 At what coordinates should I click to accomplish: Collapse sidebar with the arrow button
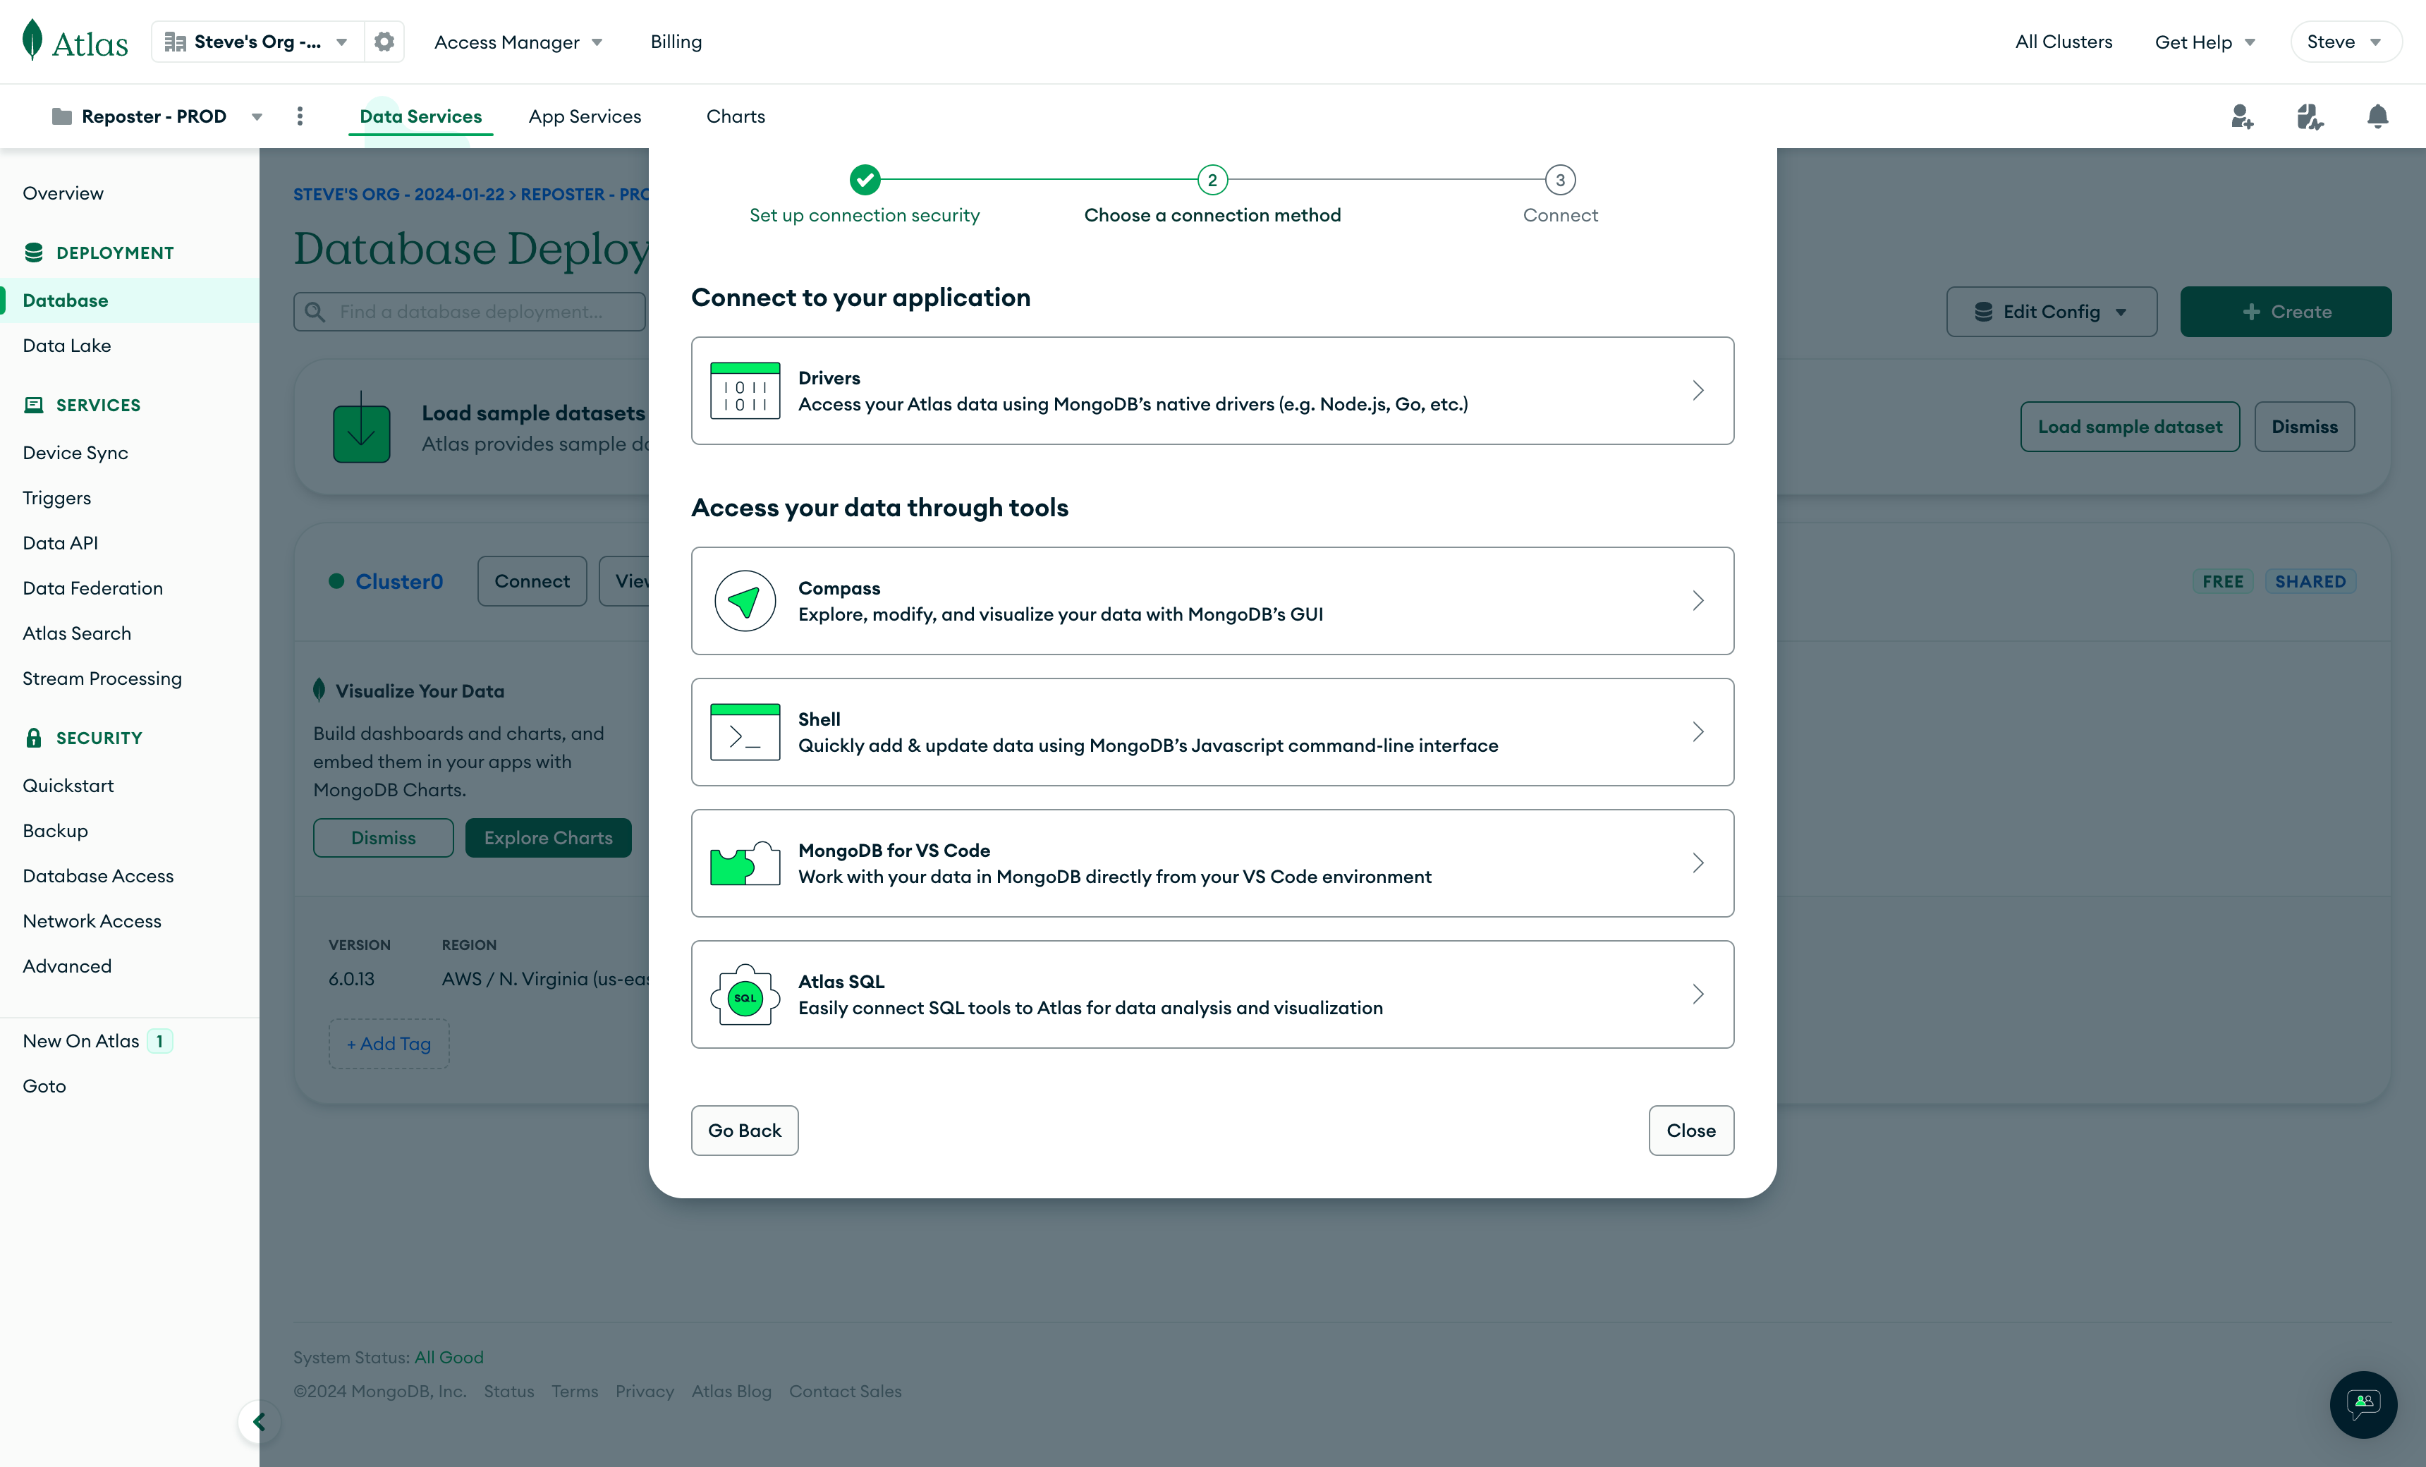click(x=259, y=1422)
